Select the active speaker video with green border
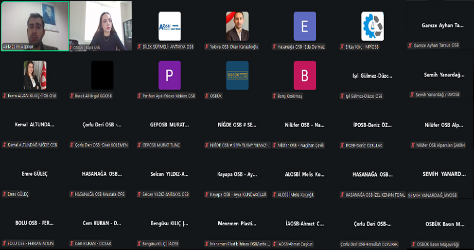 point(35,25)
